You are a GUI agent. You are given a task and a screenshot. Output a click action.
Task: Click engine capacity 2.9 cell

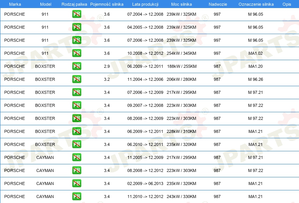coord(107,66)
